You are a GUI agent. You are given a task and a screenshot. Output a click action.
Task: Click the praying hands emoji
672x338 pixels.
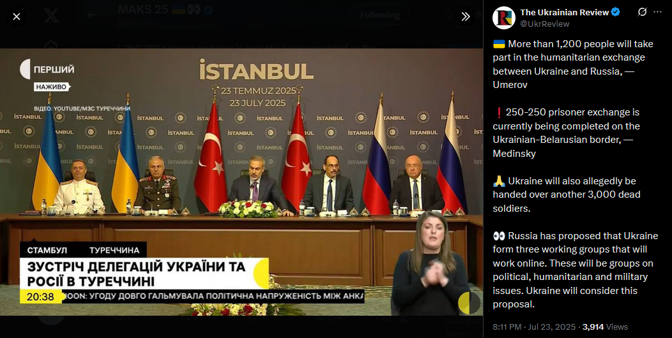tap(499, 181)
